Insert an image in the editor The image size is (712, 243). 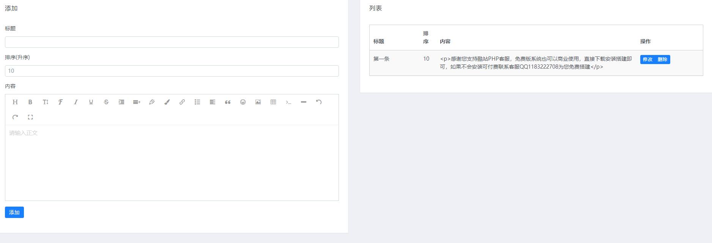[258, 102]
